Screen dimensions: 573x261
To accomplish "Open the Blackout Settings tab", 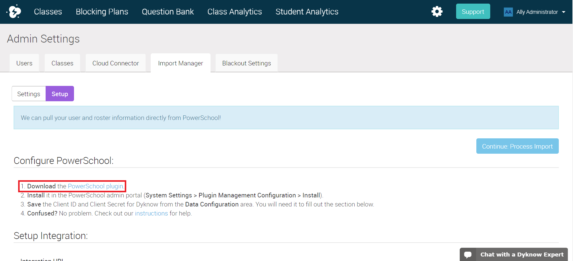I will click(246, 63).
